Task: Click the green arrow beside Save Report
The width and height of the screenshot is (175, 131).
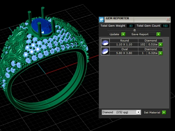Action: click(158, 34)
